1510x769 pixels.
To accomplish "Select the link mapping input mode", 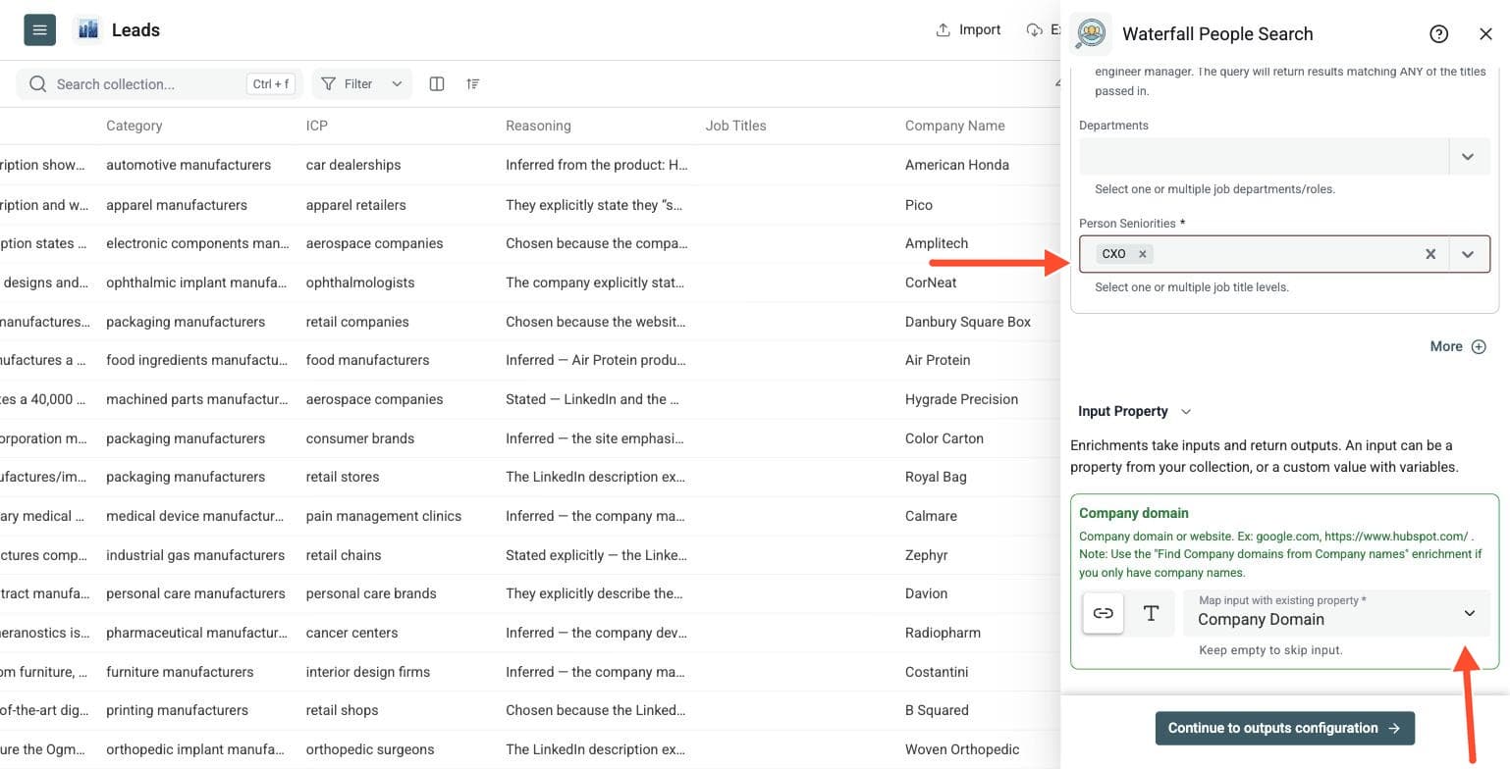I will (x=1104, y=614).
